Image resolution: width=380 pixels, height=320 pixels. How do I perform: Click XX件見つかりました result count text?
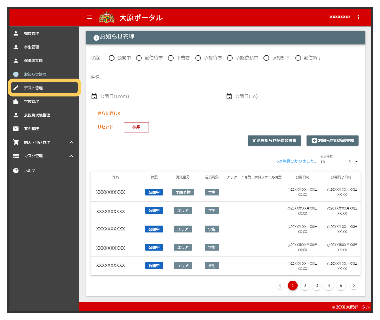point(297,161)
